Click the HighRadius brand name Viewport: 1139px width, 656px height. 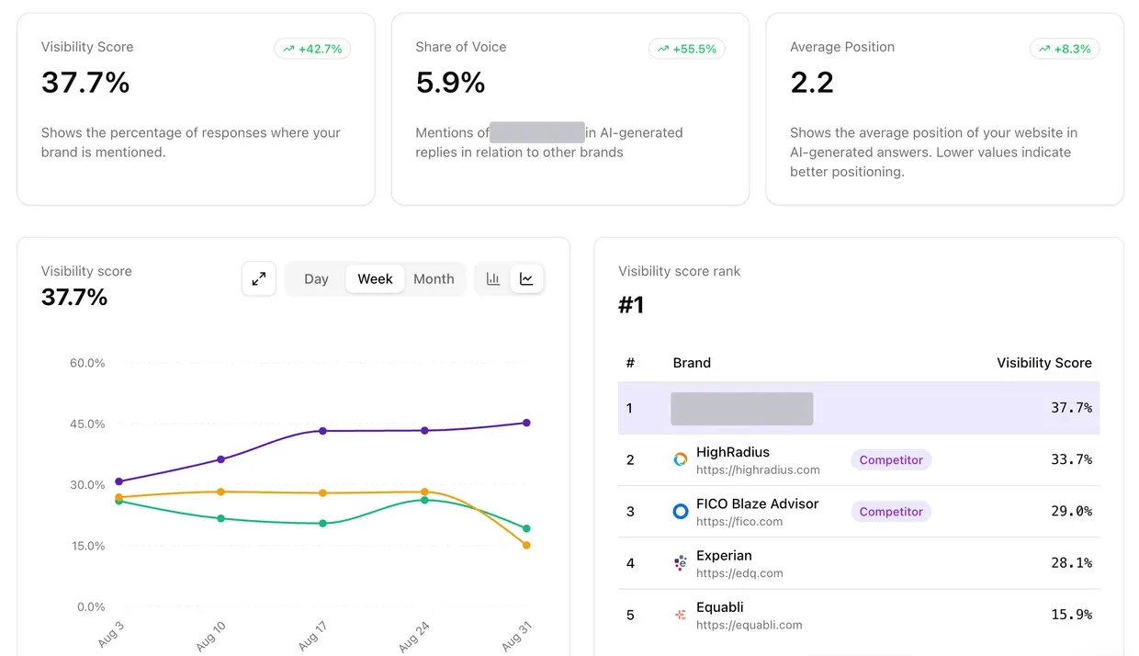click(732, 452)
